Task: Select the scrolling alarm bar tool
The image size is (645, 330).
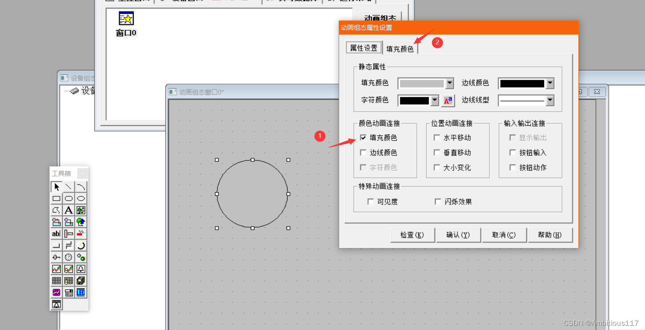Action: (x=56, y=304)
